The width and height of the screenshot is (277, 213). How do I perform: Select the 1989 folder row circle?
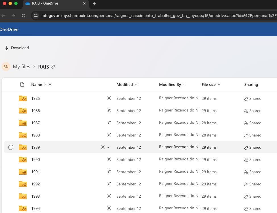[x=11, y=147]
